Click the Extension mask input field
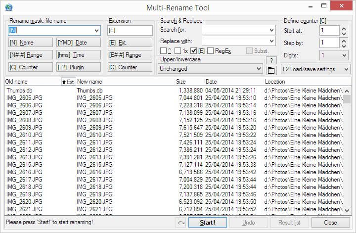356x233 pixels. [130, 31]
